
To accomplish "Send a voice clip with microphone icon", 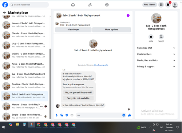I will (56, 115).
